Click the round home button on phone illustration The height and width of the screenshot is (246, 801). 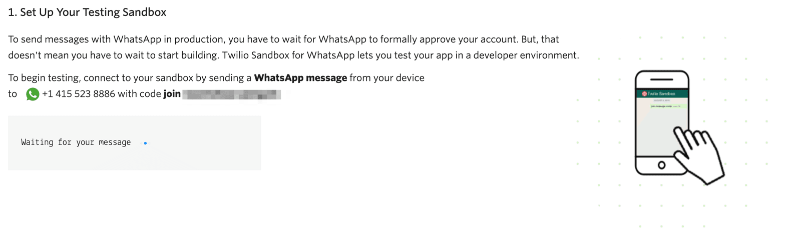click(661, 165)
